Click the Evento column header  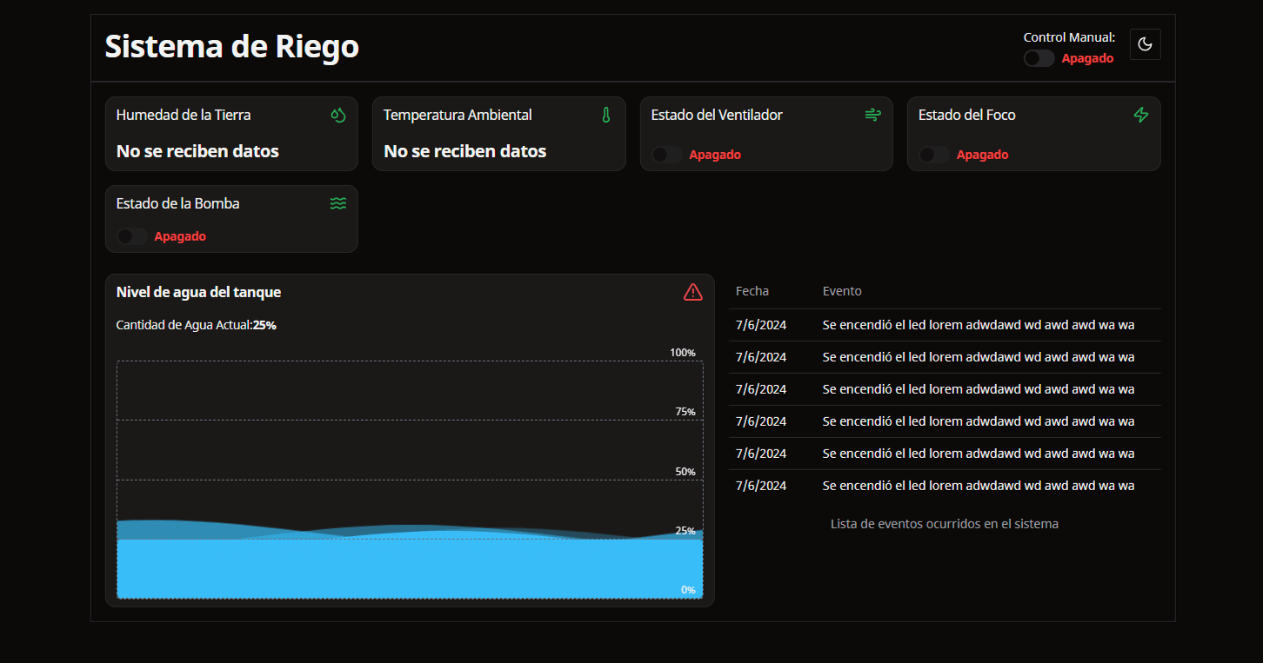click(x=842, y=291)
